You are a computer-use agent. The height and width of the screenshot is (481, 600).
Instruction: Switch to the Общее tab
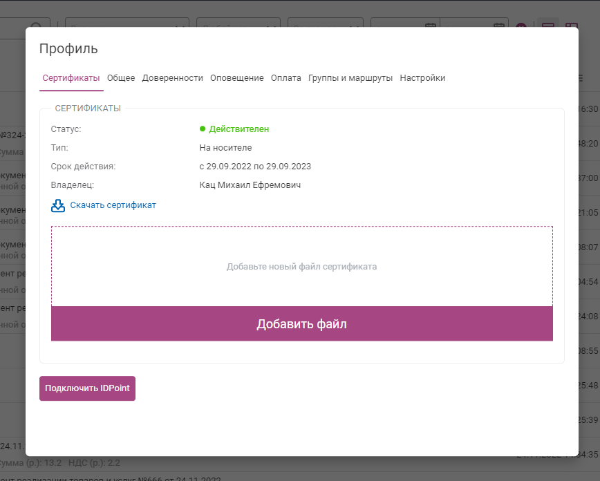[x=121, y=78]
